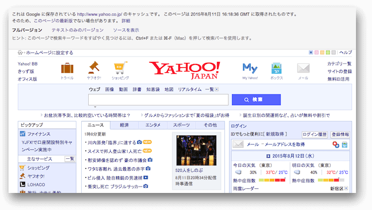Open the Travel suitcase icon
Screen dimensions: 372x210
point(67,68)
